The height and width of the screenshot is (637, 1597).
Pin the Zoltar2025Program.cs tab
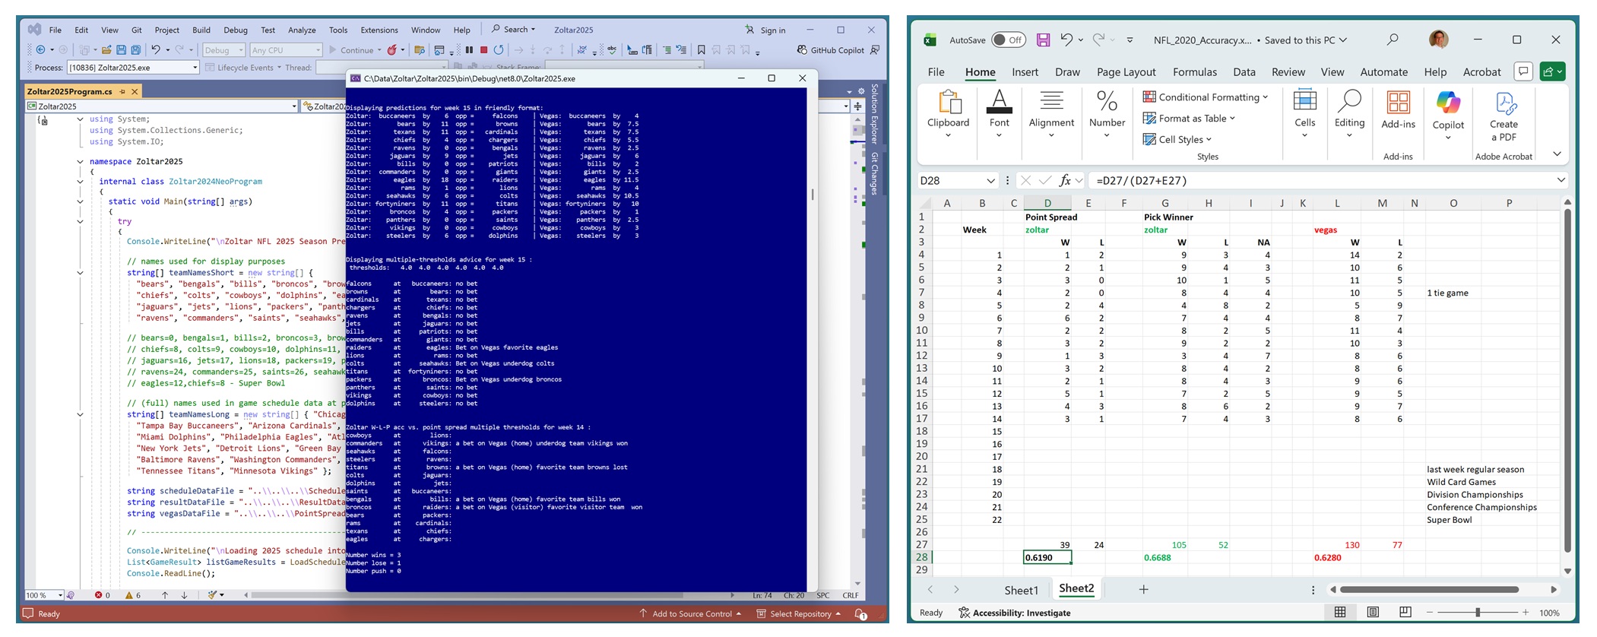click(x=122, y=91)
